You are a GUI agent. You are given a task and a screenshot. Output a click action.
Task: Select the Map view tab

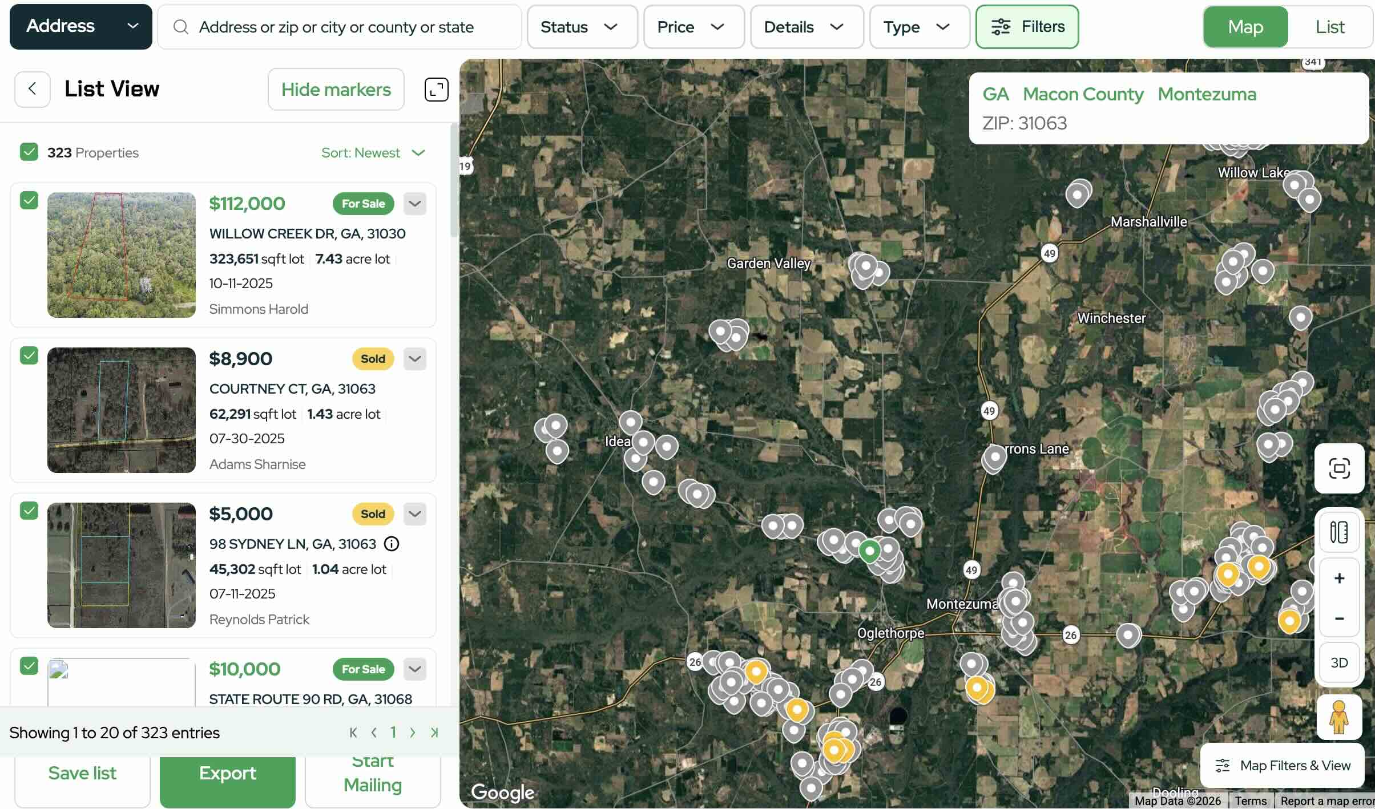[1245, 27]
